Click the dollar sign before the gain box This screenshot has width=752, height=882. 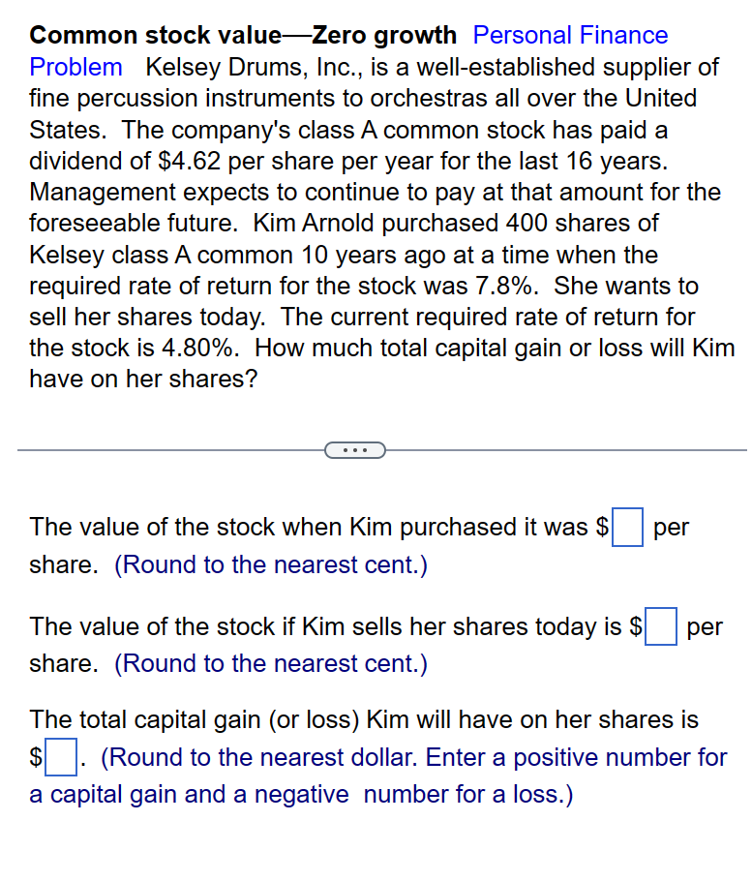[x=33, y=758]
